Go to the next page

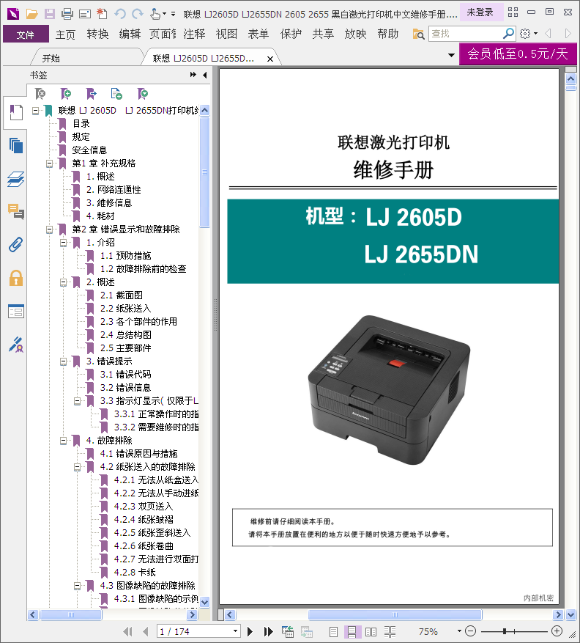point(250,631)
